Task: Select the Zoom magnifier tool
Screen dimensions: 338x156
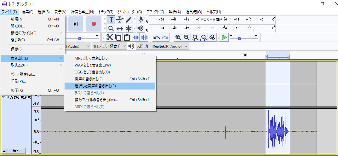Action: click(111, 28)
